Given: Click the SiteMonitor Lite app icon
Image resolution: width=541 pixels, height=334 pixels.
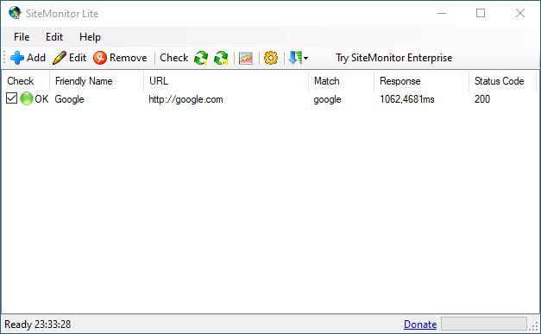Looking at the screenshot, I should (16, 13).
